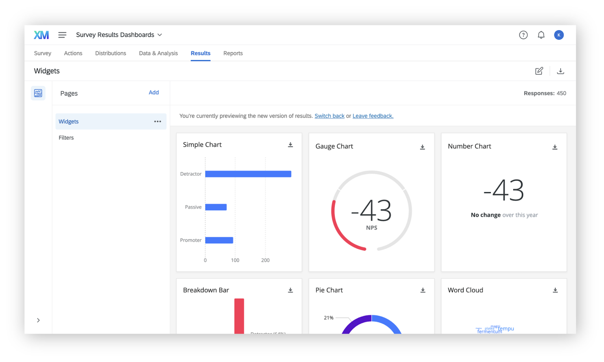Open options menu for Widgets page
Viewport: 604px width, 362px height.
157,121
